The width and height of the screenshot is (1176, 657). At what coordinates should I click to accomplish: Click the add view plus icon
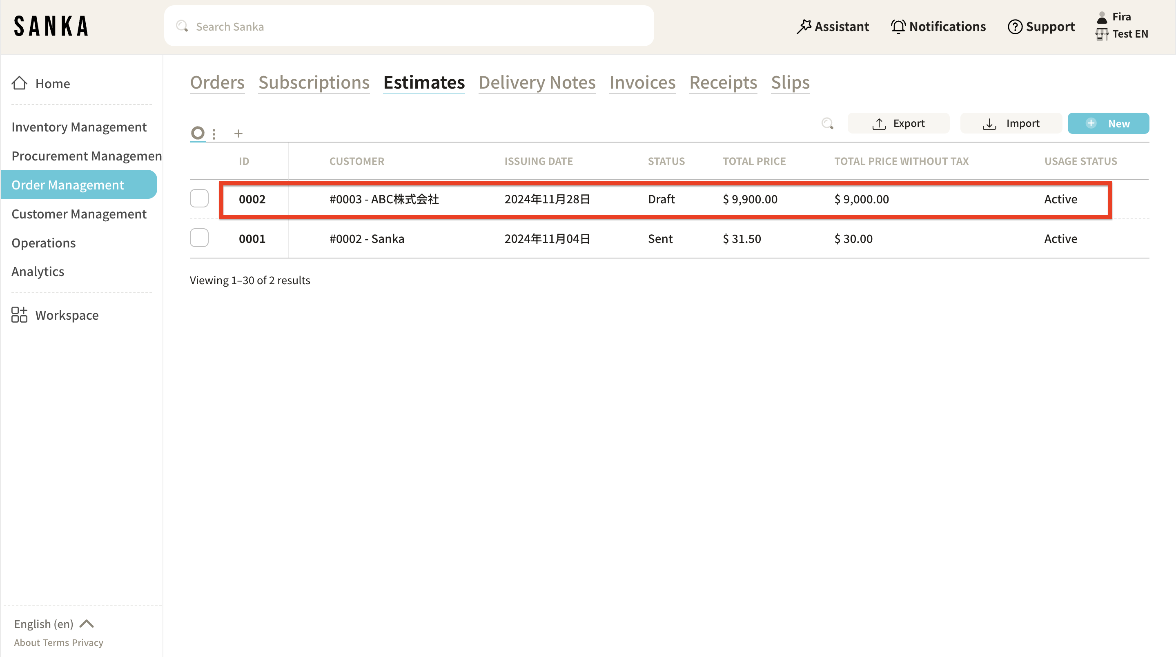pos(238,133)
